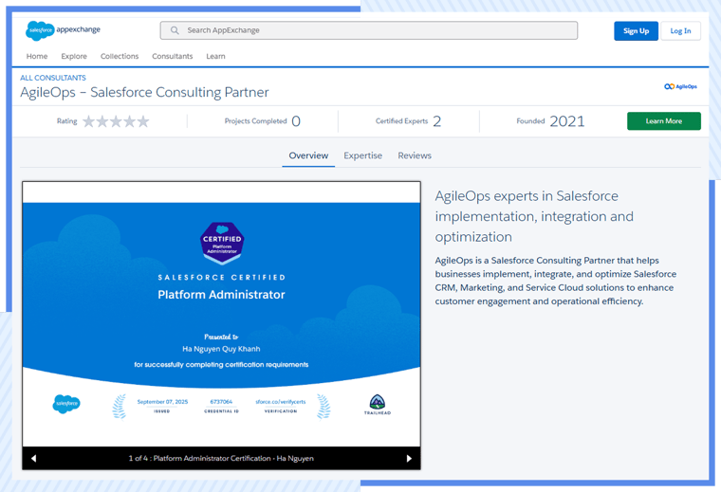Image resolution: width=721 pixels, height=492 pixels.
Task: Switch to the Expertise tab
Action: point(362,155)
